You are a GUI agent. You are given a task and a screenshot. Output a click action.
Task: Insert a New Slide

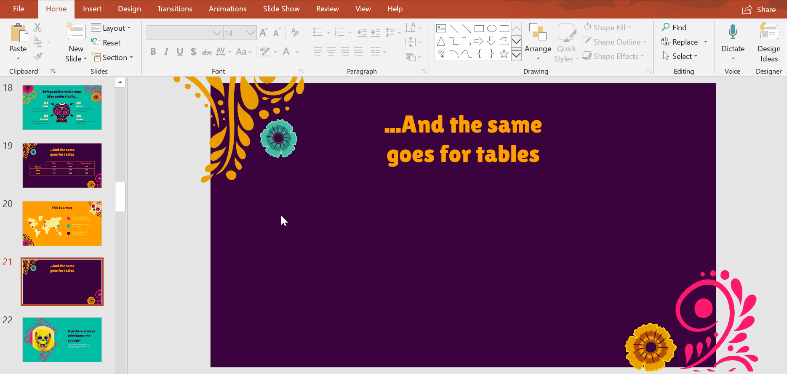(76, 33)
